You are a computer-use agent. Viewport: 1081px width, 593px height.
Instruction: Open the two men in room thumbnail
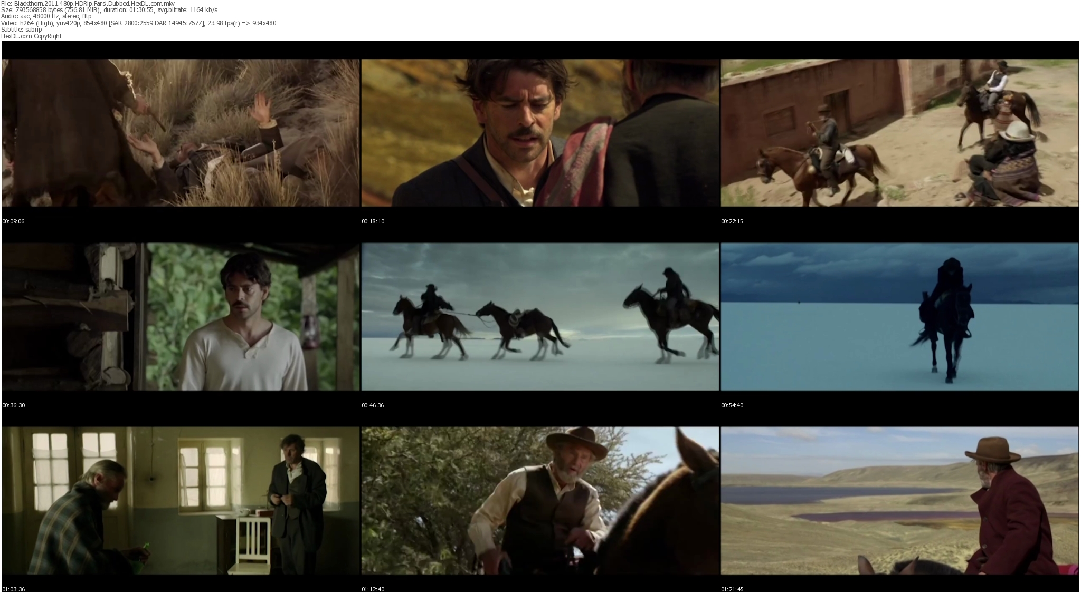[x=181, y=500]
